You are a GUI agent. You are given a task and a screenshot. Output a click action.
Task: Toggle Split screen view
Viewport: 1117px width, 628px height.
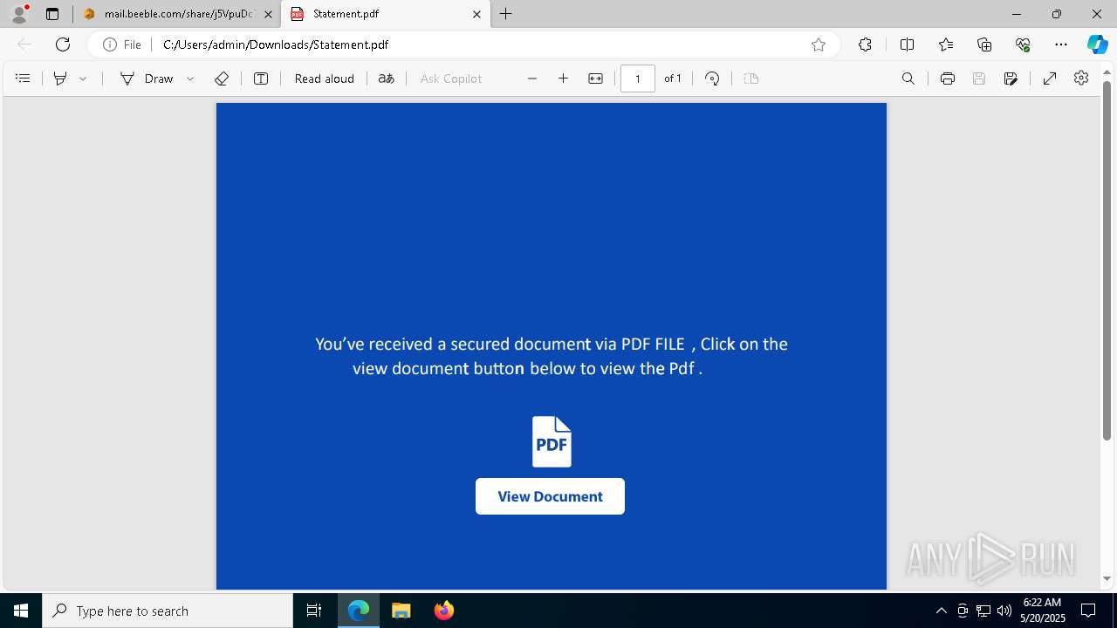tap(907, 44)
